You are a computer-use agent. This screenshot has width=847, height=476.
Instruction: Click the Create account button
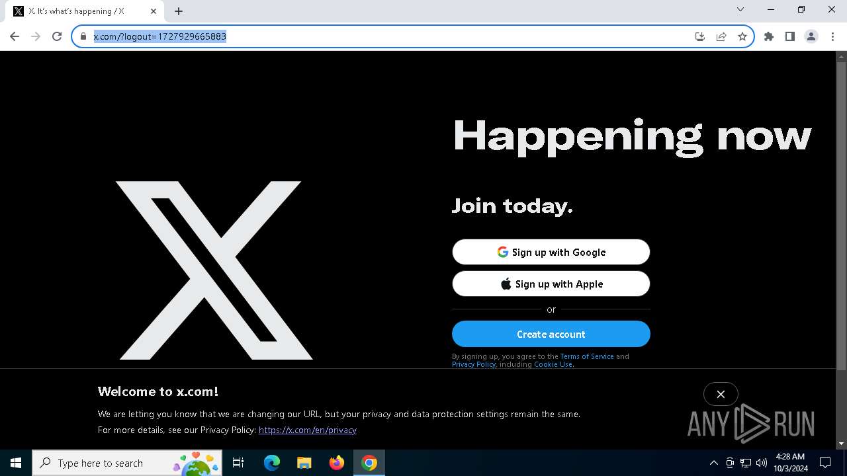[x=551, y=334]
